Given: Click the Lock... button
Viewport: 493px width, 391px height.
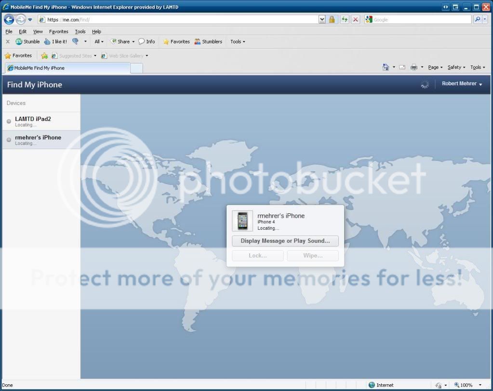Looking at the screenshot, I should 257,256.
